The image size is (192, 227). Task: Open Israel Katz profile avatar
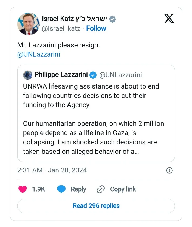point(29,24)
